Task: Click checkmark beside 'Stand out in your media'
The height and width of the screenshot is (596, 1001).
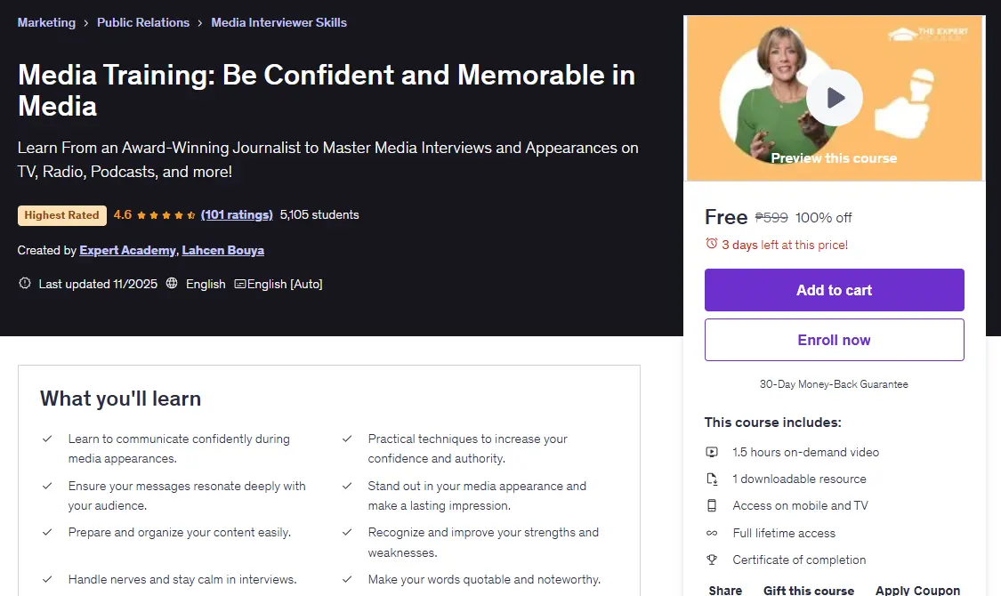Action: 347,487
